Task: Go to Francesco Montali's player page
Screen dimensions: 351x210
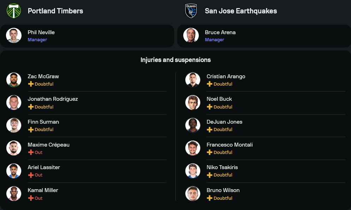Action: [x=230, y=145]
